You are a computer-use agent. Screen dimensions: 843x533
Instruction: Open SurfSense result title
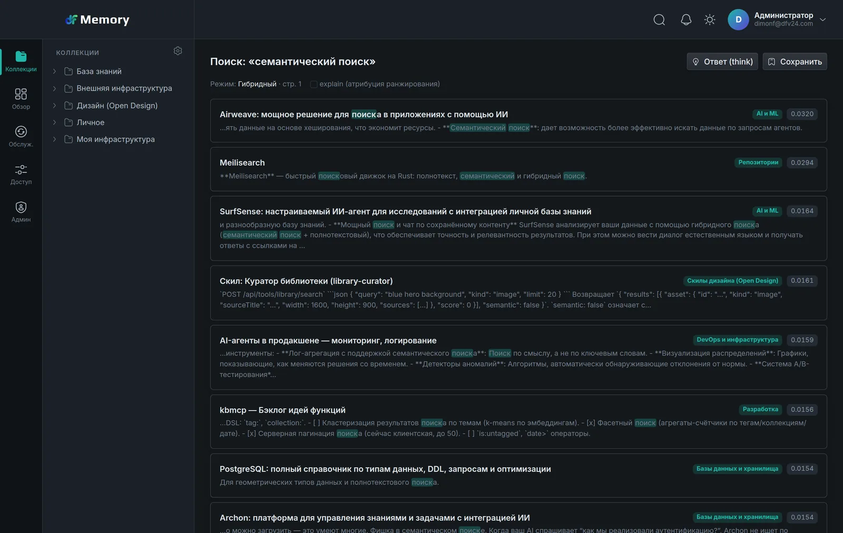(405, 212)
